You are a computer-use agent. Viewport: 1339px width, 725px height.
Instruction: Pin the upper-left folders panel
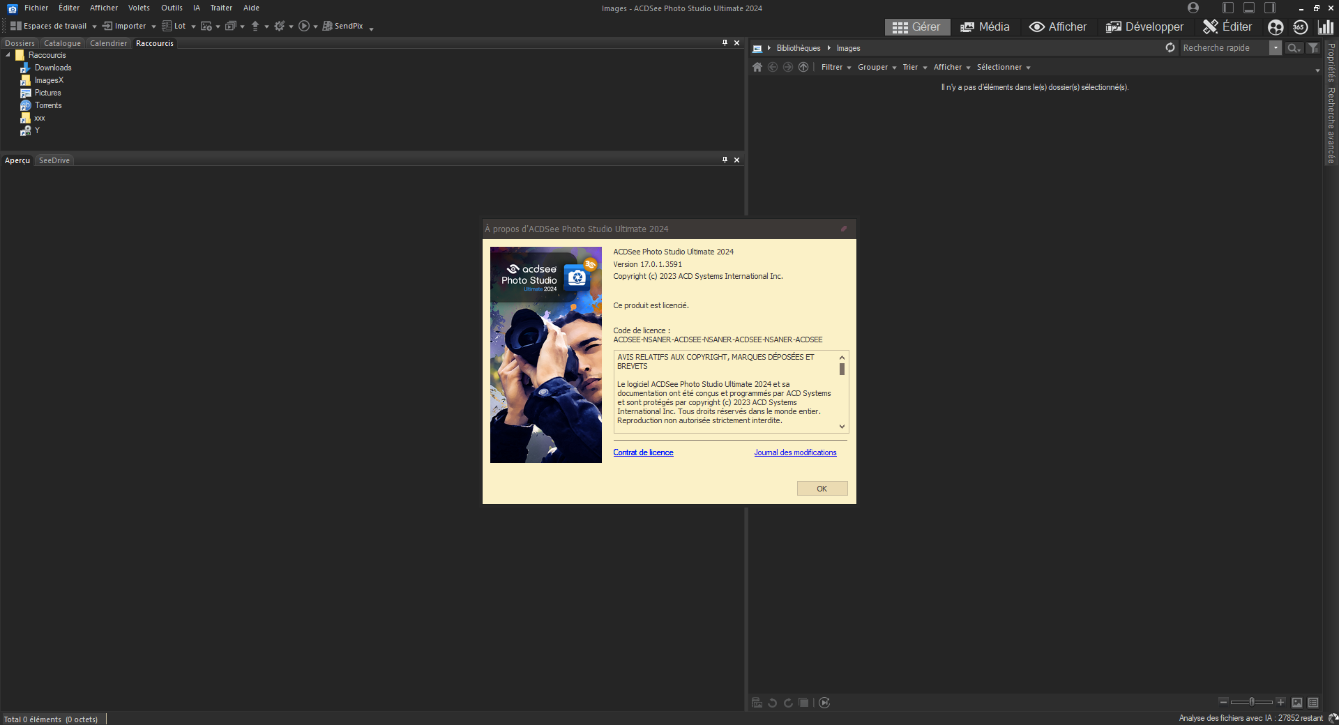725,43
